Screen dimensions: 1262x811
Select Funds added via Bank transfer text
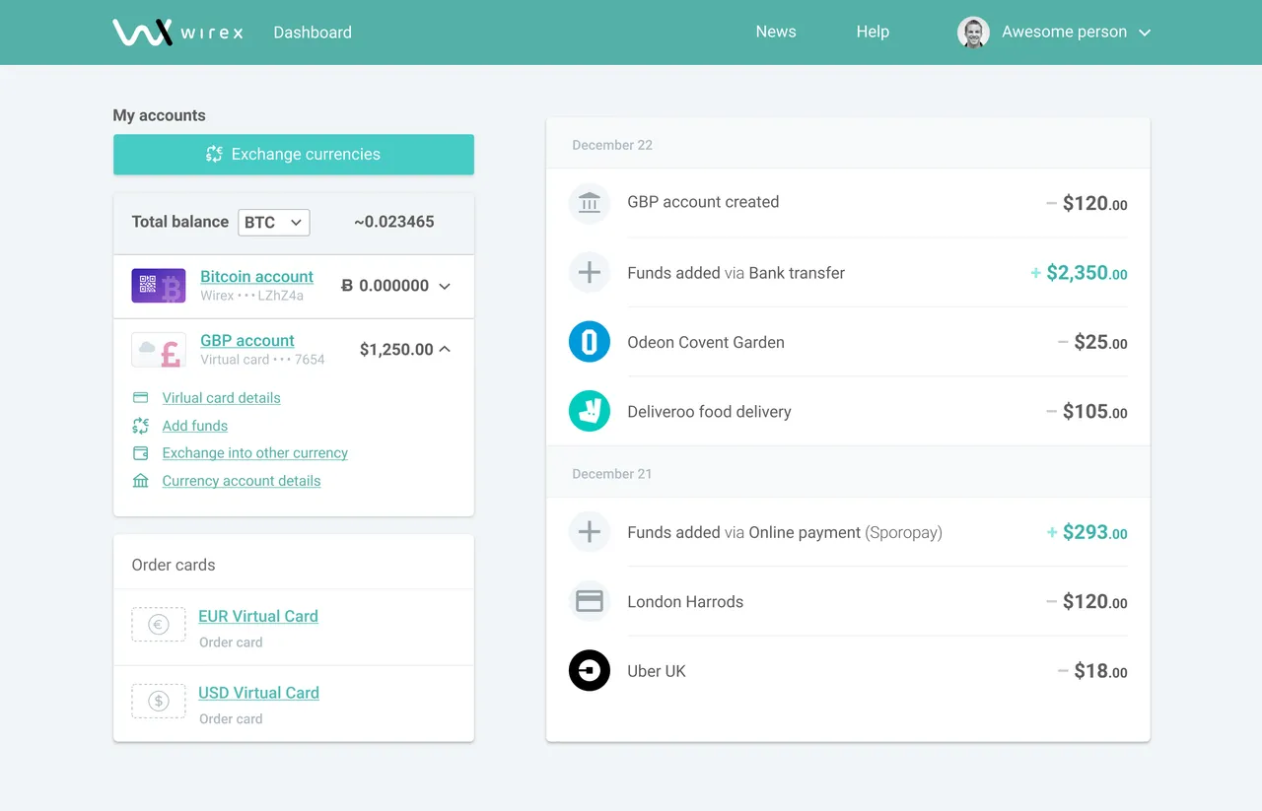click(736, 273)
